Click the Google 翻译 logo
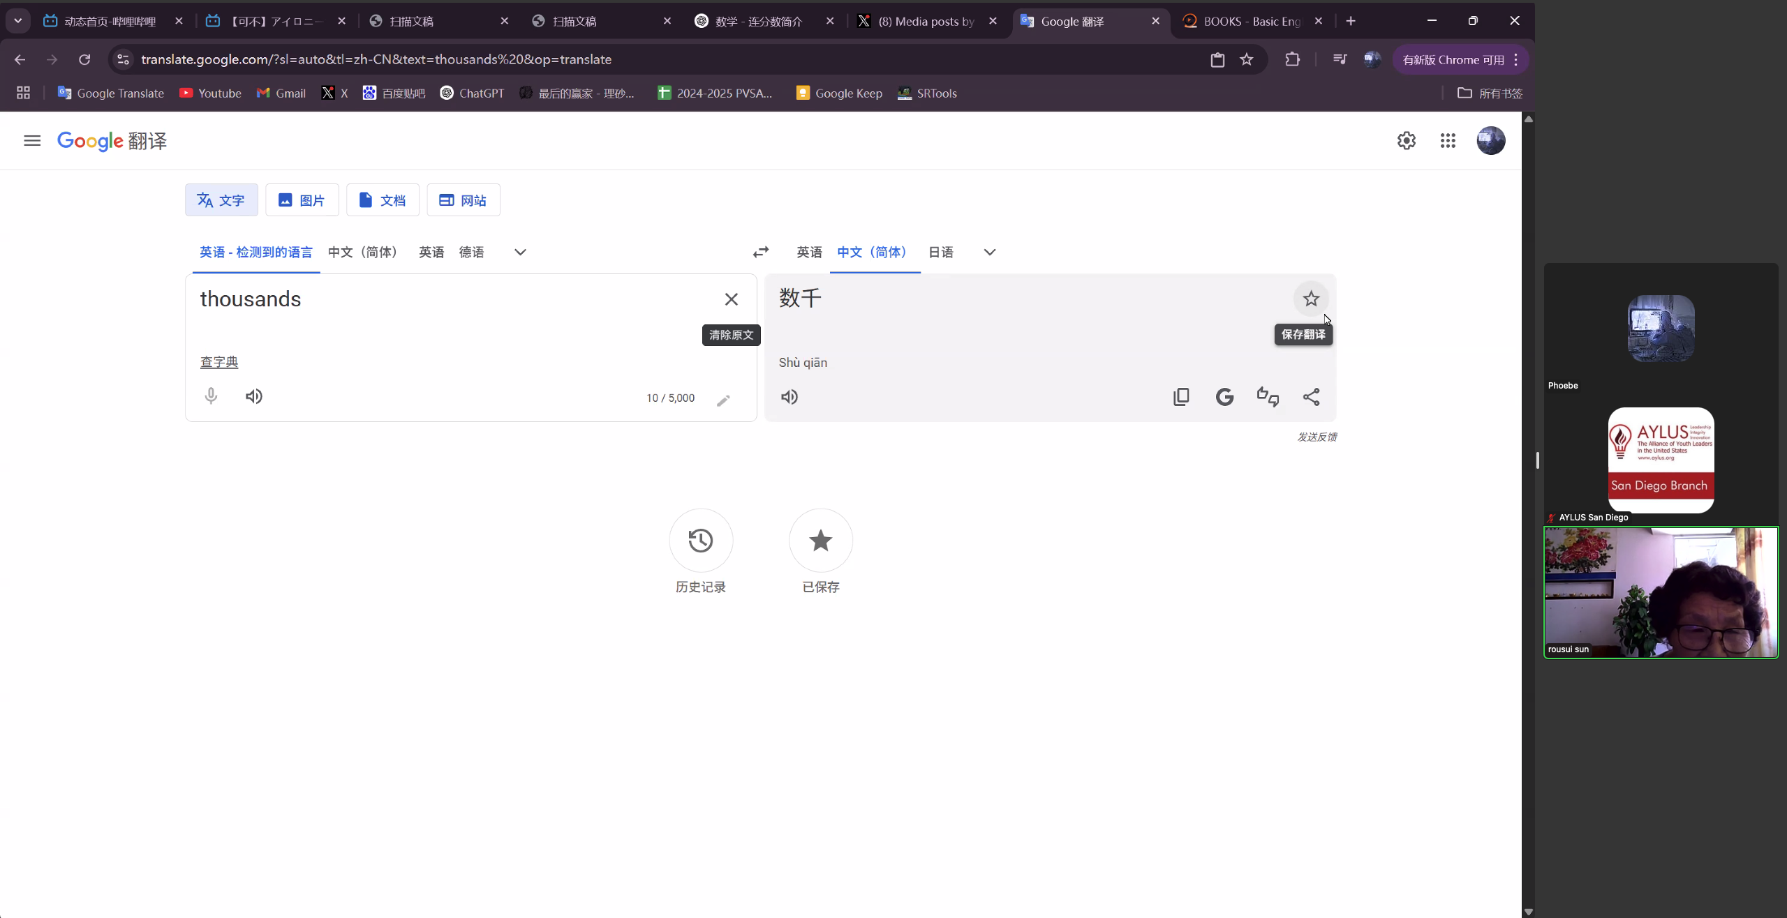1787x918 pixels. pos(112,141)
